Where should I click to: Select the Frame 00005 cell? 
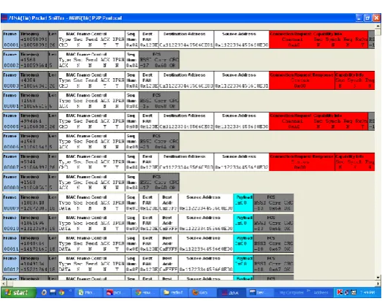[11, 121]
